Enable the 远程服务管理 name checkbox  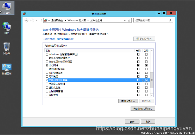click(x=47, y=91)
